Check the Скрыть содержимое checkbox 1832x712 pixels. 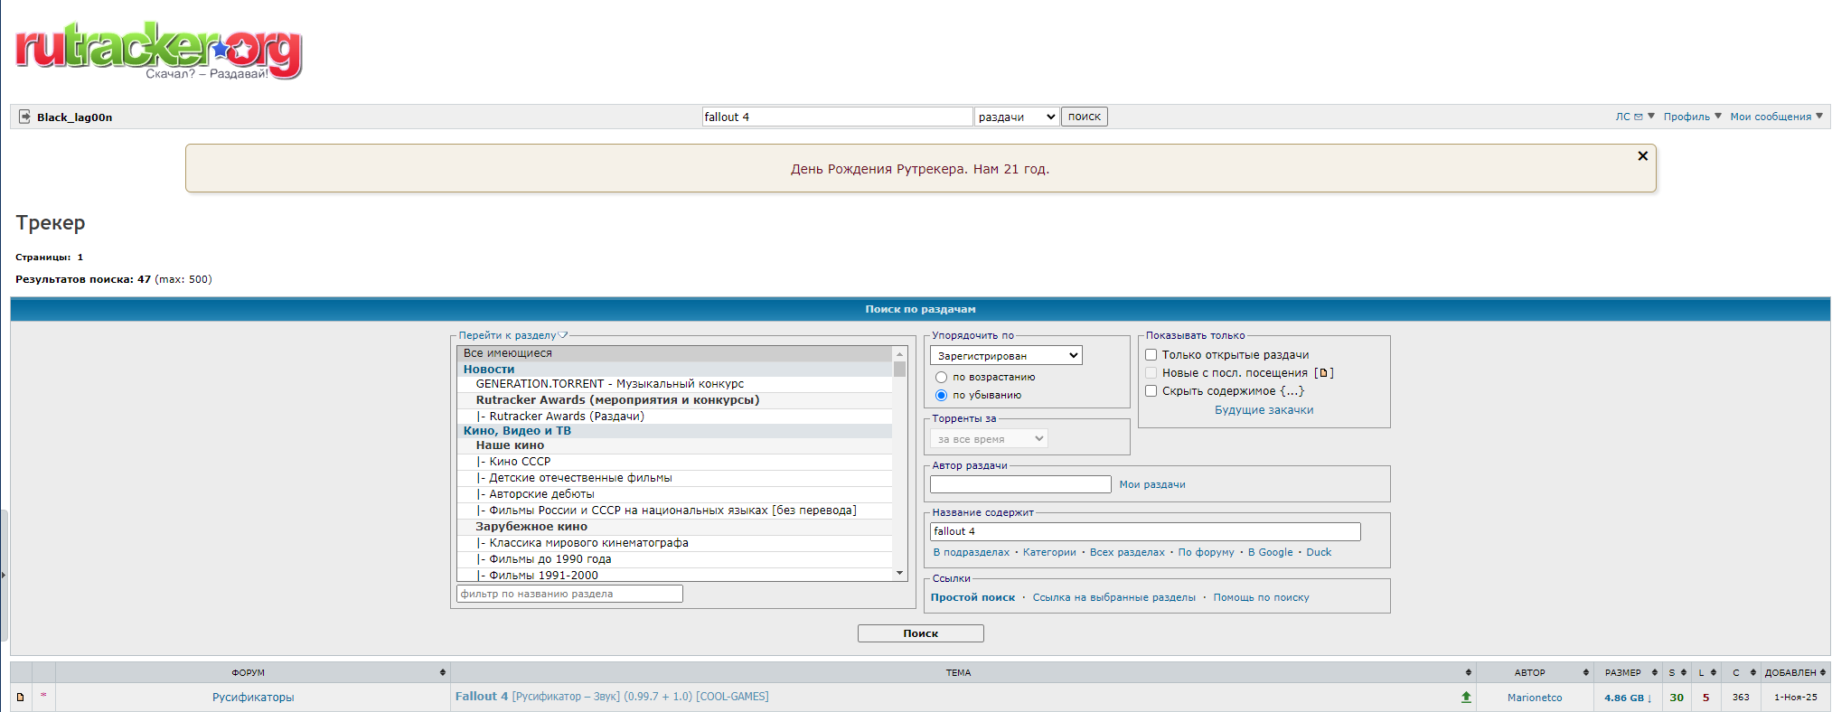point(1151,391)
